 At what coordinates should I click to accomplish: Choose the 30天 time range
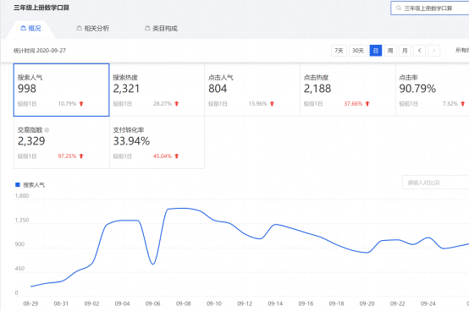358,51
